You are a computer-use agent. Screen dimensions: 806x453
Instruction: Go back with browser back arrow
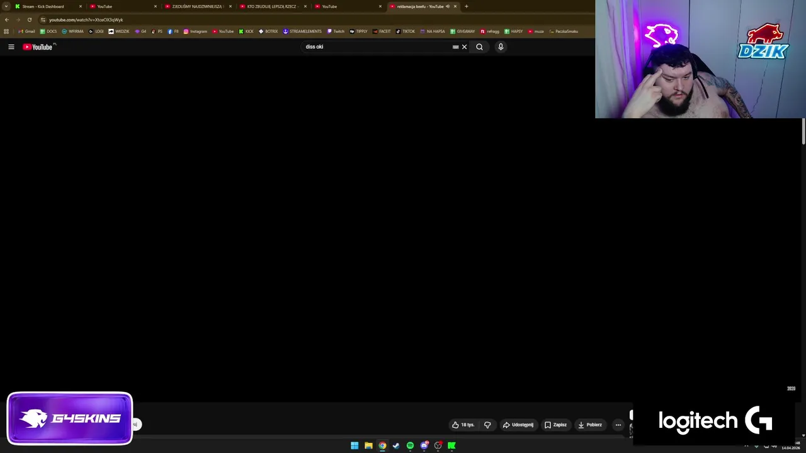(x=6, y=20)
